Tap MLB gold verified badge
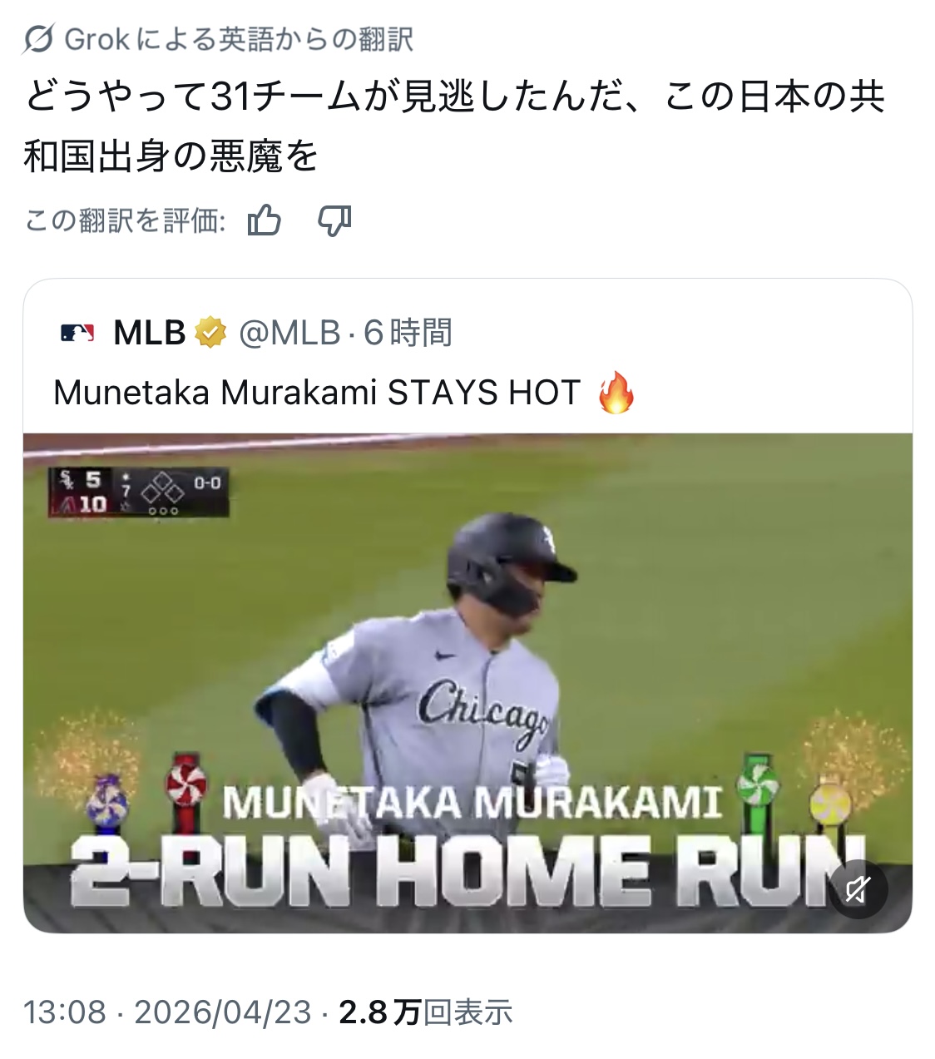 210,333
